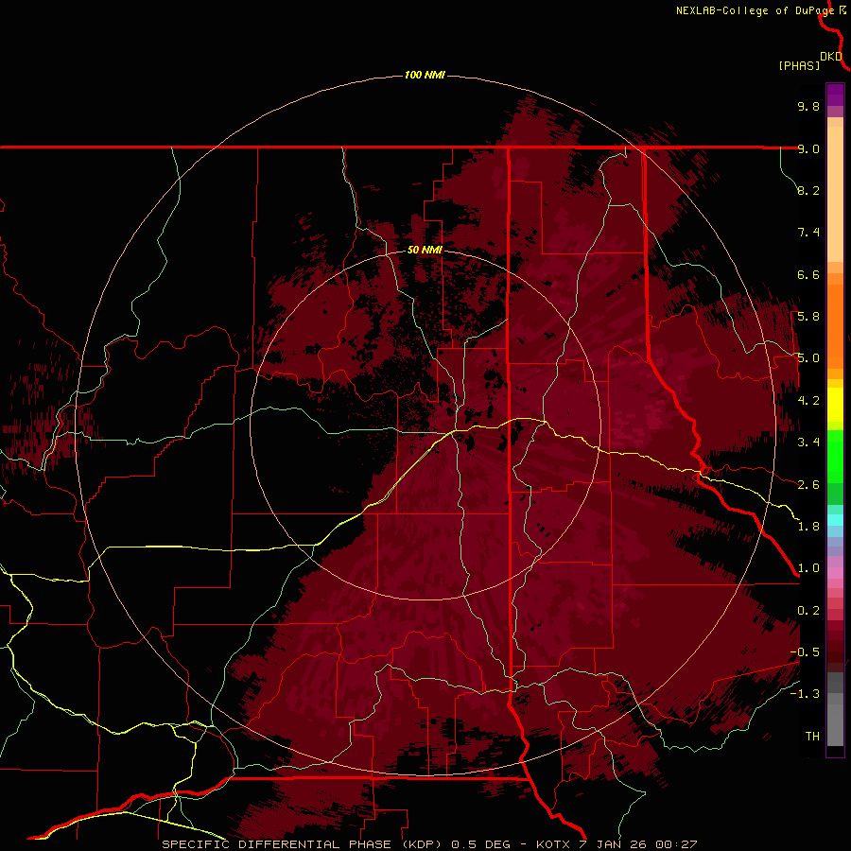Pick the cyan segment of the color bar
The height and width of the screenshot is (851, 851).
pyautogui.click(x=835, y=520)
